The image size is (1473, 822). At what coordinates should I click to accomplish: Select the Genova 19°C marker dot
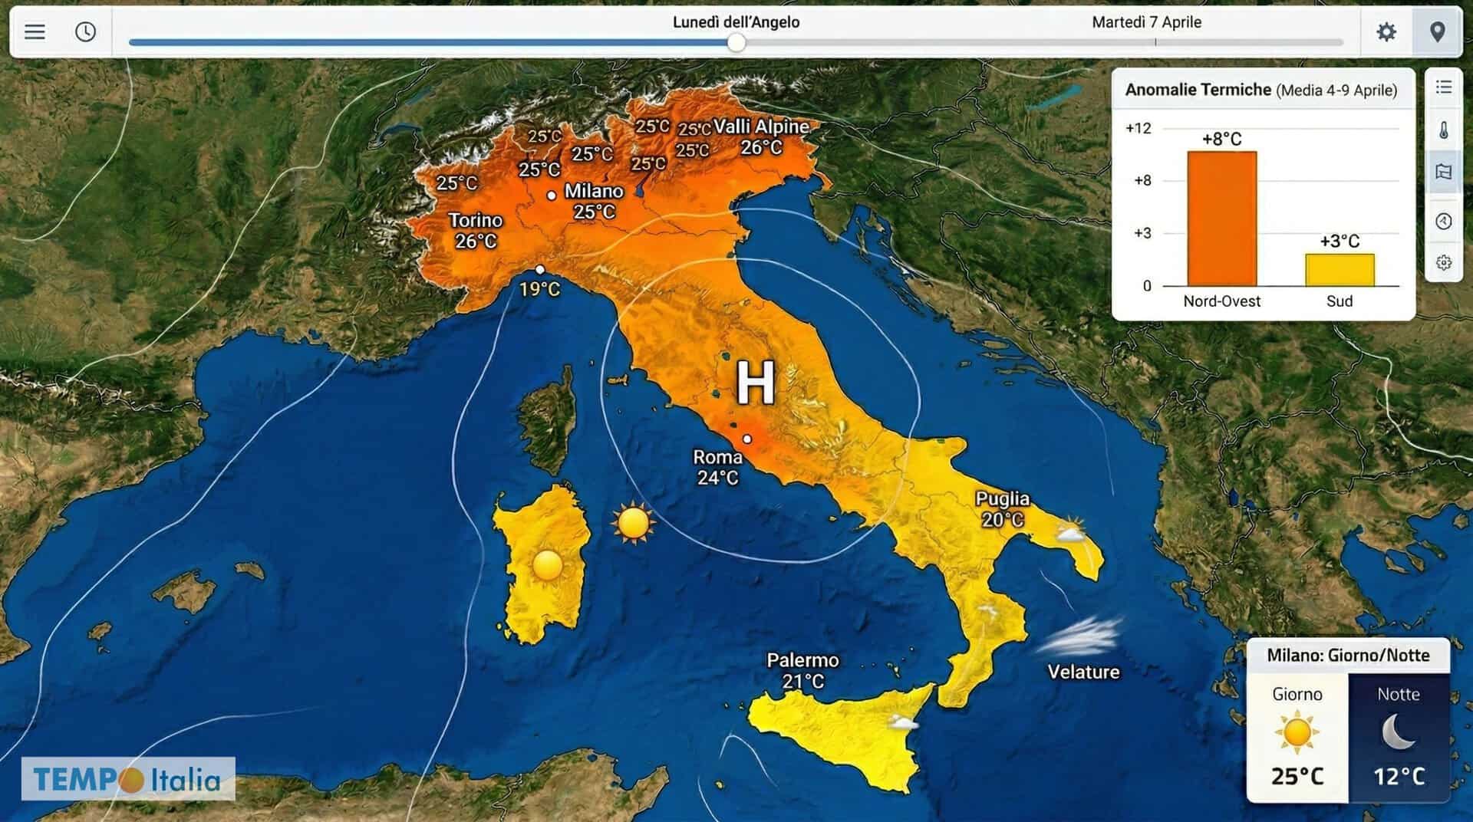click(x=540, y=269)
